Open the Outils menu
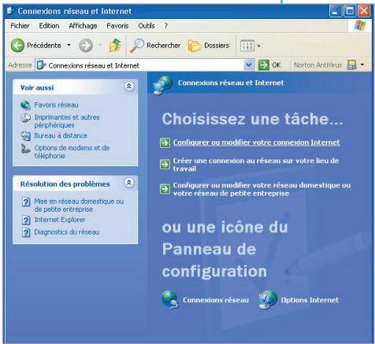Screen dimensions: 375x344 click(x=147, y=26)
